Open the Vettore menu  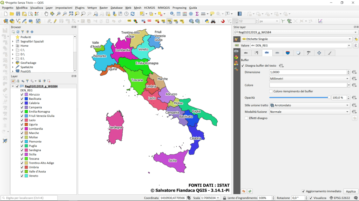coord(92,8)
